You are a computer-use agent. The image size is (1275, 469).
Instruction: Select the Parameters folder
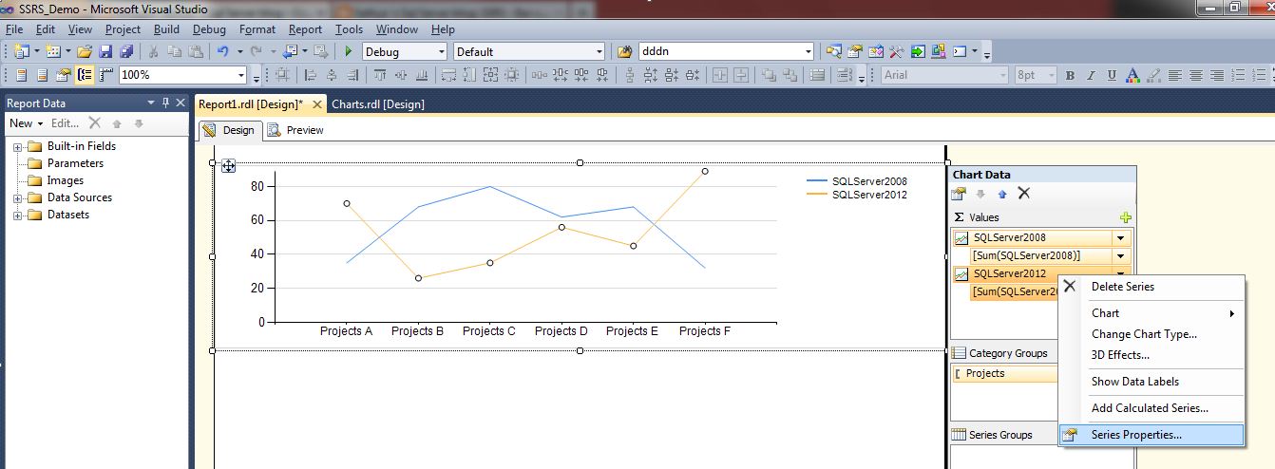(x=66, y=163)
